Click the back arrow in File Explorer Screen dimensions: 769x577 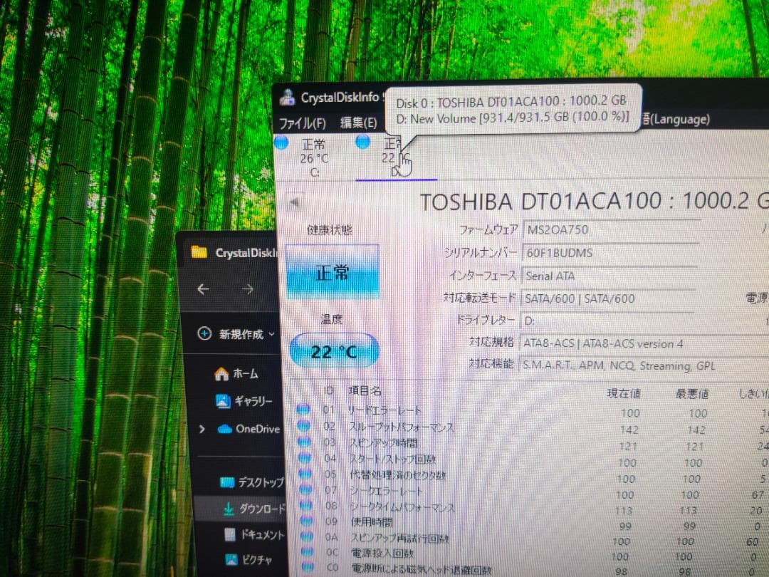point(203,289)
